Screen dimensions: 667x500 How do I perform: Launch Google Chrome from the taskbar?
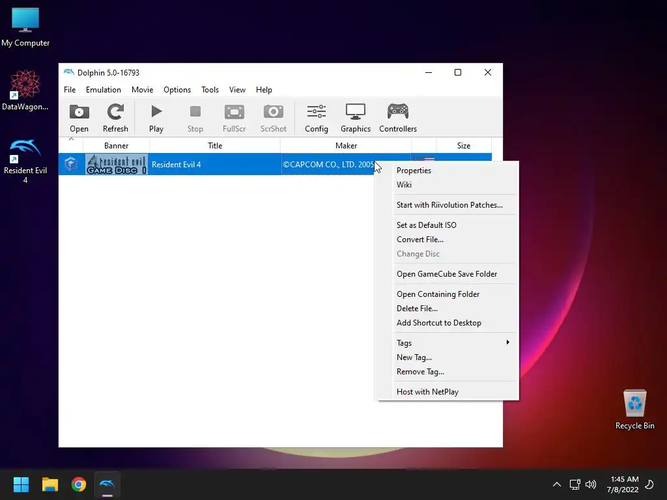click(79, 484)
